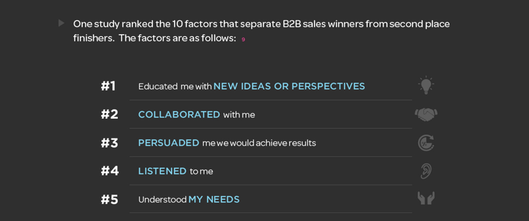Click the NEW IDEAS OR PERSPECTIVES text

coord(289,86)
